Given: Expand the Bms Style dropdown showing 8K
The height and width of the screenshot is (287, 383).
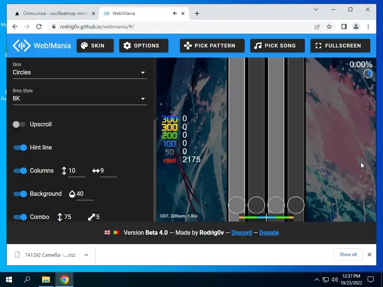Looking at the screenshot, I should [x=80, y=98].
